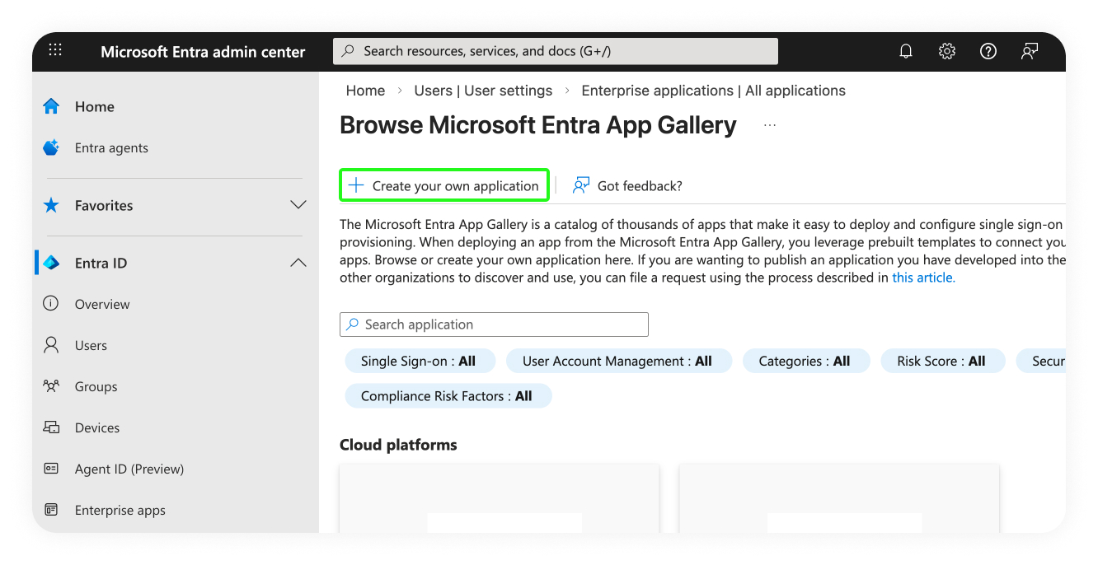Viewport: 1098px width, 565px height.
Task: Click the Groups icon in sidebar
Action: [51, 386]
